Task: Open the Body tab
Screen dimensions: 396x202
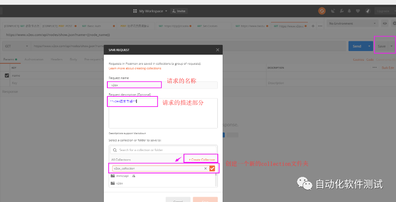Action: (73, 59)
